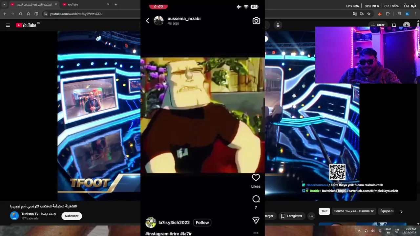Open the browser home page icon
The image size is (420, 236).
click(28, 14)
